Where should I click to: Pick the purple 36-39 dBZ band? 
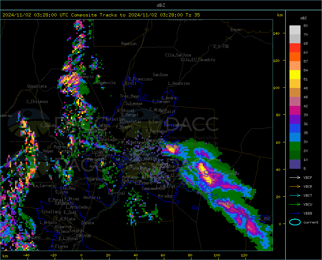click(295, 119)
